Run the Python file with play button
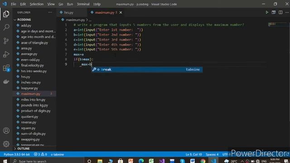 point(267,12)
